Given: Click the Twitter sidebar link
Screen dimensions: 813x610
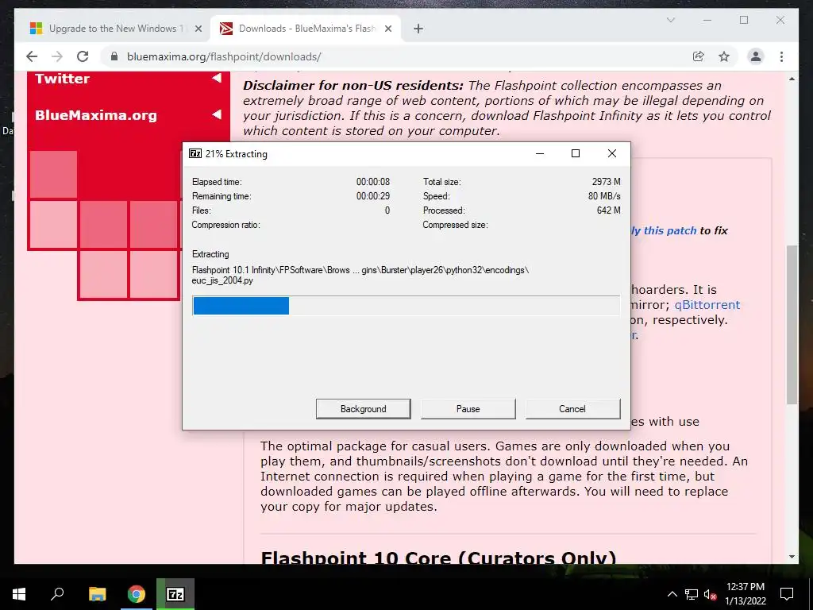Looking at the screenshot, I should [62, 79].
